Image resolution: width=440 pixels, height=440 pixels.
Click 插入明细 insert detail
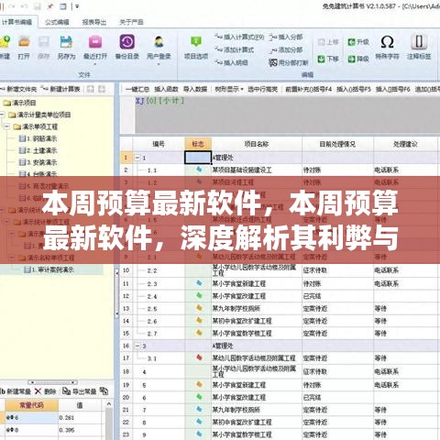(231, 62)
